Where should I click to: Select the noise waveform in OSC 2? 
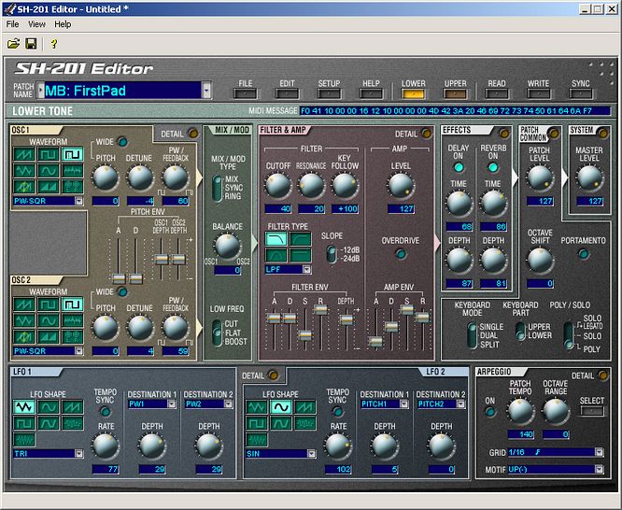[x=72, y=320]
